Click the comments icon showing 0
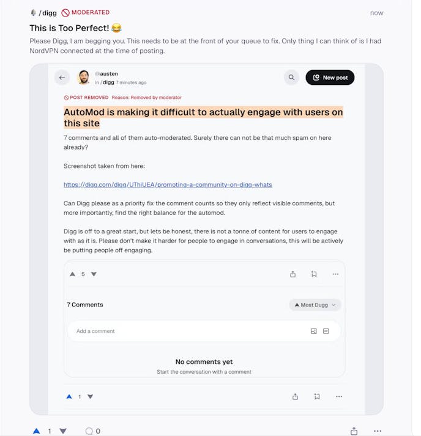Image resolution: width=421 pixels, height=436 pixels. point(89,431)
